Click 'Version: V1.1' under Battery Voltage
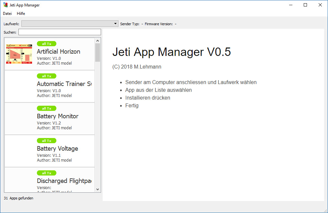328x213 pixels. coord(49,155)
